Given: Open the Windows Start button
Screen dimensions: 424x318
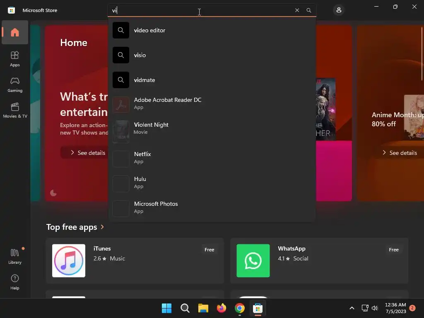Looking at the screenshot, I should coord(166,308).
